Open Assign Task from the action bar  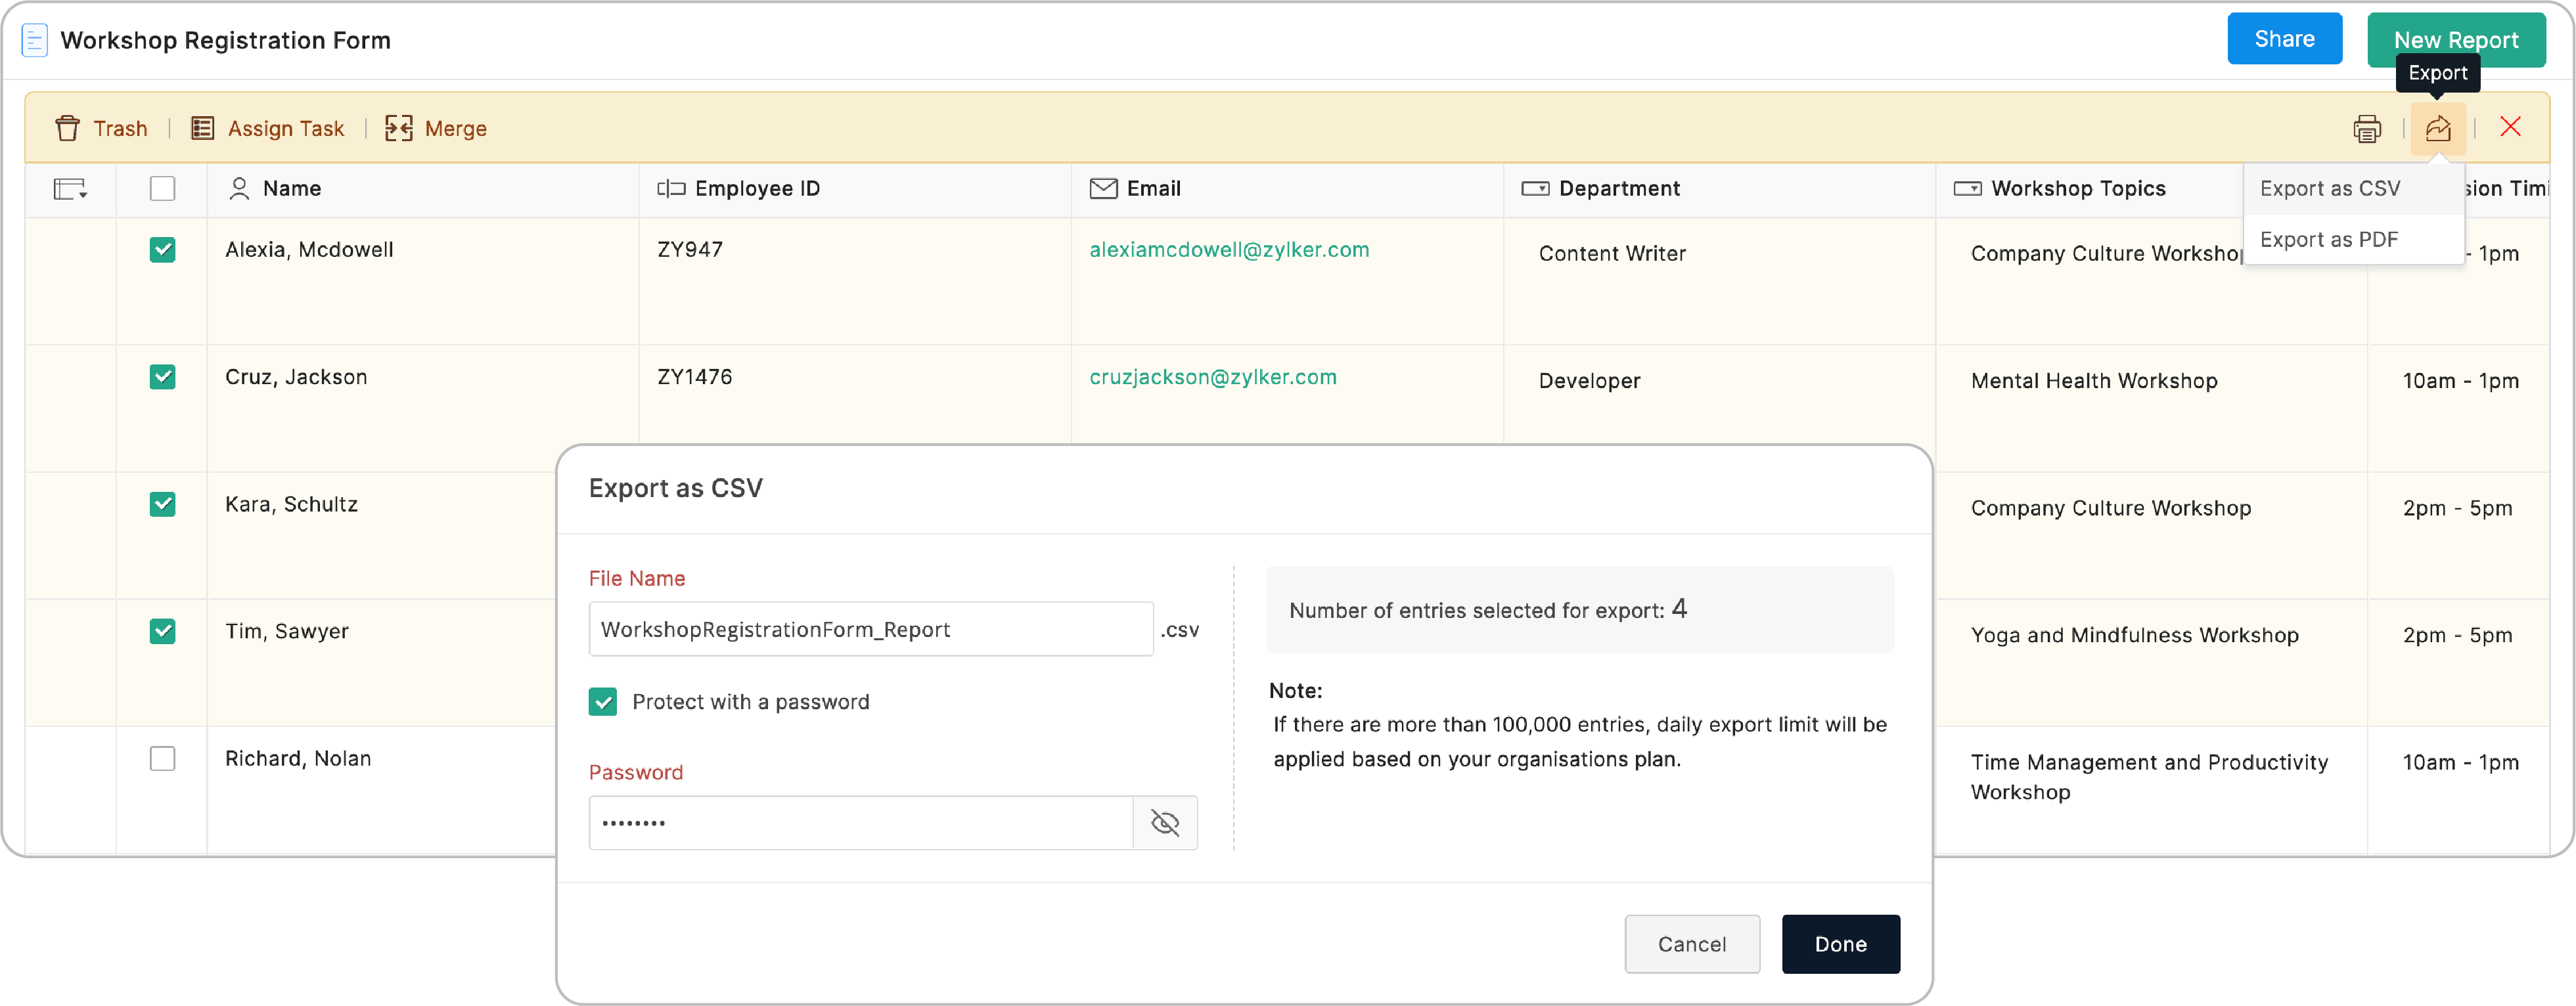pyautogui.click(x=267, y=128)
